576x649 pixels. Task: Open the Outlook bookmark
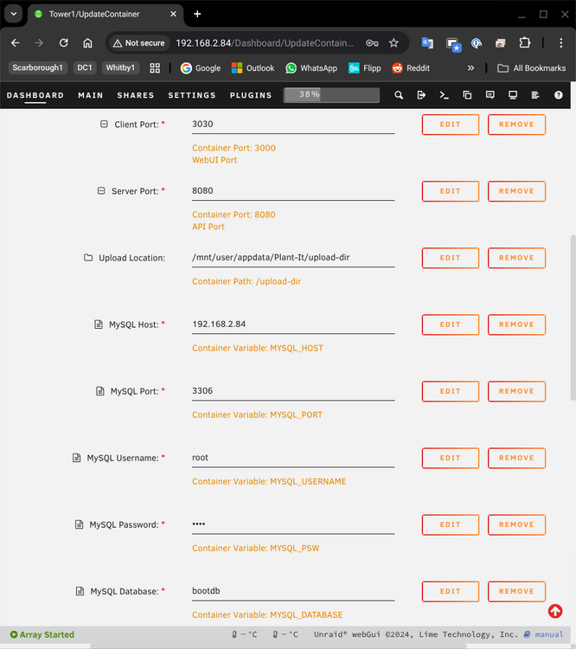[x=253, y=68]
